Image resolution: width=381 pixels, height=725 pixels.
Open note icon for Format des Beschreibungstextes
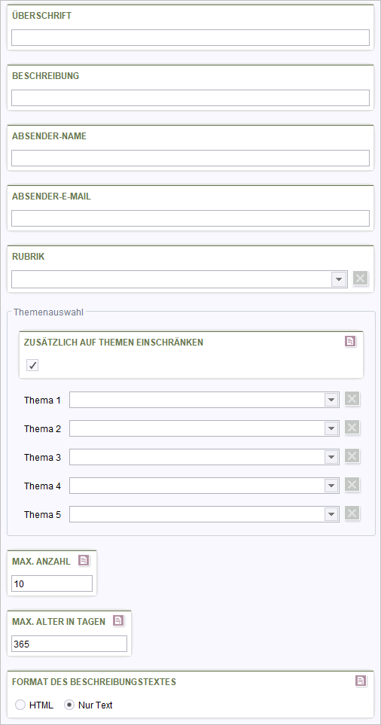click(361, 681)
